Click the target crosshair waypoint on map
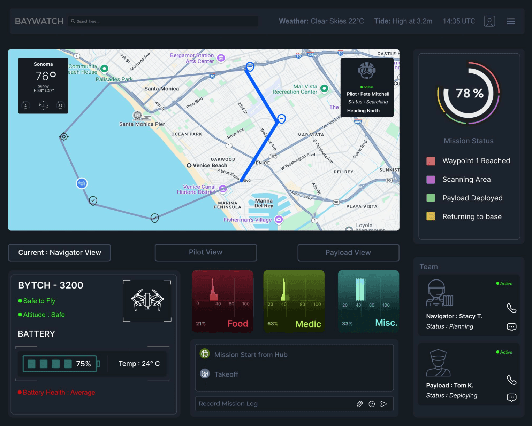 coord(64,137)
